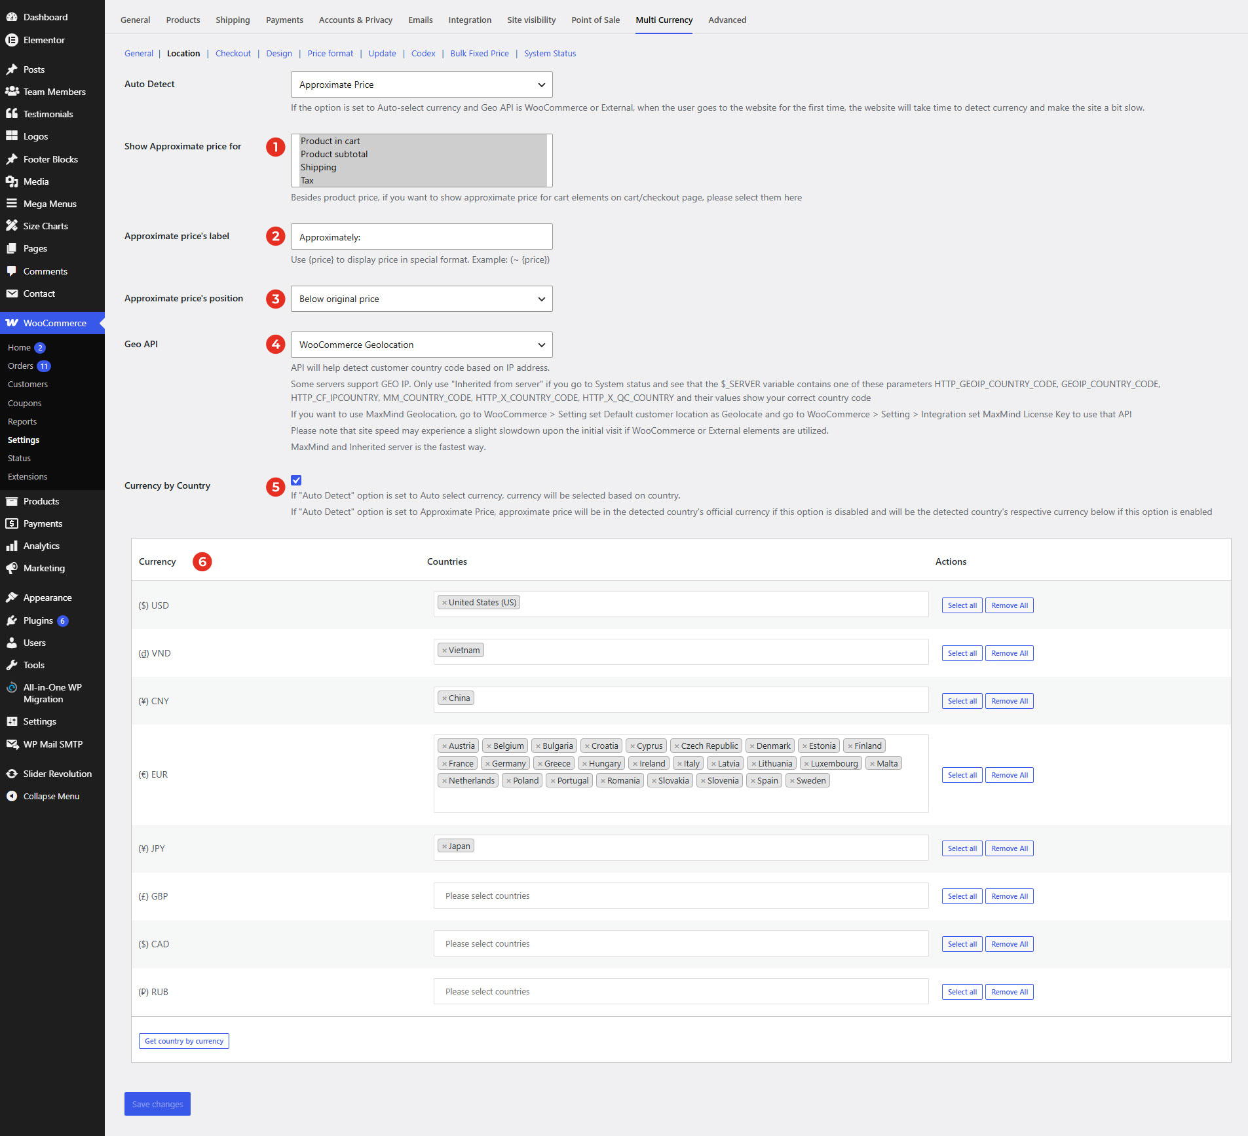The image size is (1248, 1136).
Task: Click the Products box icon in sidebar
Action: coord(12,501)
